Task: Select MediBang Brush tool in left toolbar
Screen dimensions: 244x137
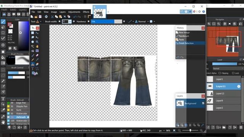Action: [3, 22]
